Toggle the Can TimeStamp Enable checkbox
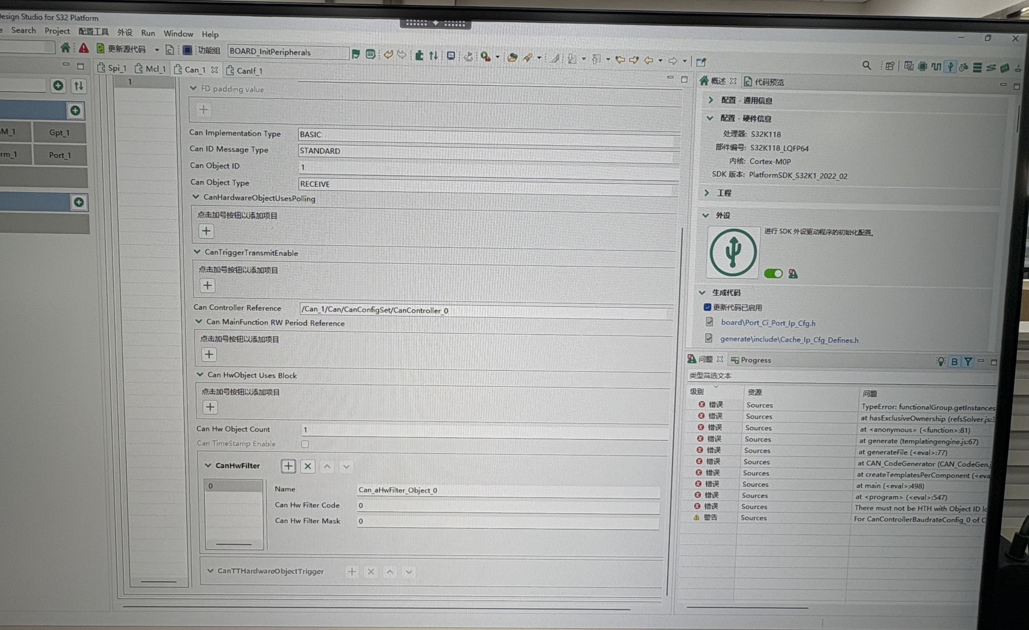1029x630 pixels. [305, 444]
